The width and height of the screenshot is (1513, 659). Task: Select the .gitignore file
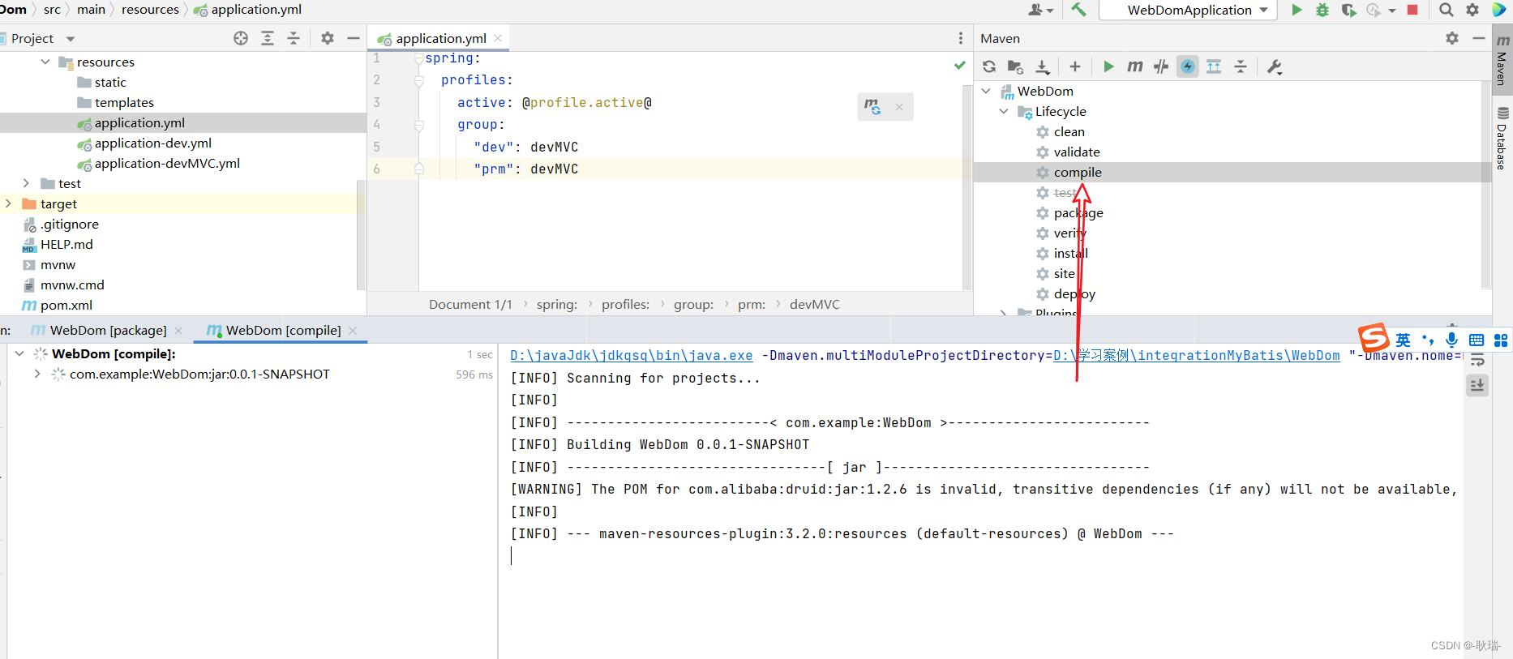[x=69, y=224]
